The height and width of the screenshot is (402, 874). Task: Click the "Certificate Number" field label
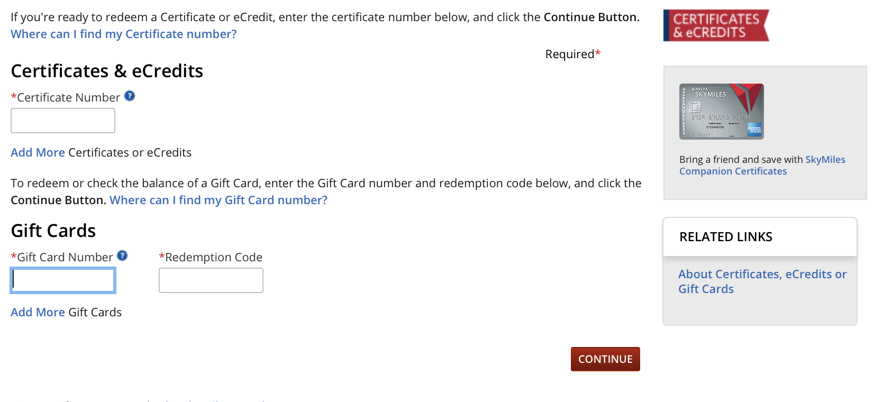pos(68,98)
